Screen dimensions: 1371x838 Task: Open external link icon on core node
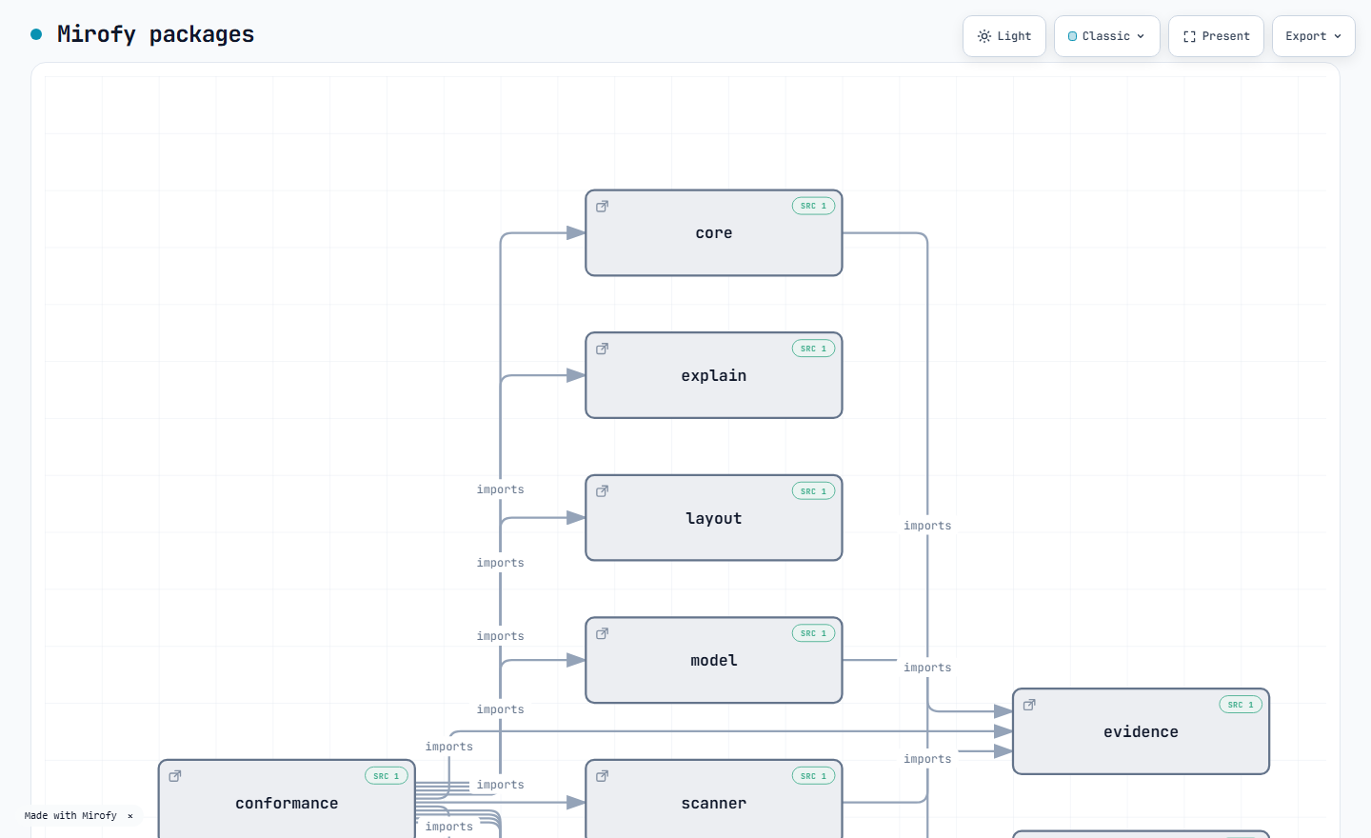point(603,206)
